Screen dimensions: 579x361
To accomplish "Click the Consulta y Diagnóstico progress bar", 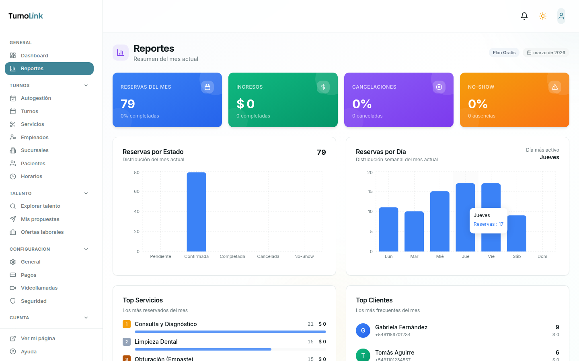I will (230, 332).
